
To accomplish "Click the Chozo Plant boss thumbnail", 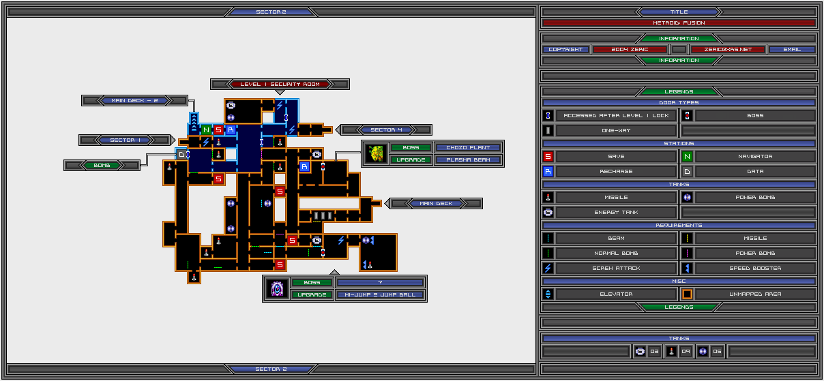I will [x=374, y=153].
